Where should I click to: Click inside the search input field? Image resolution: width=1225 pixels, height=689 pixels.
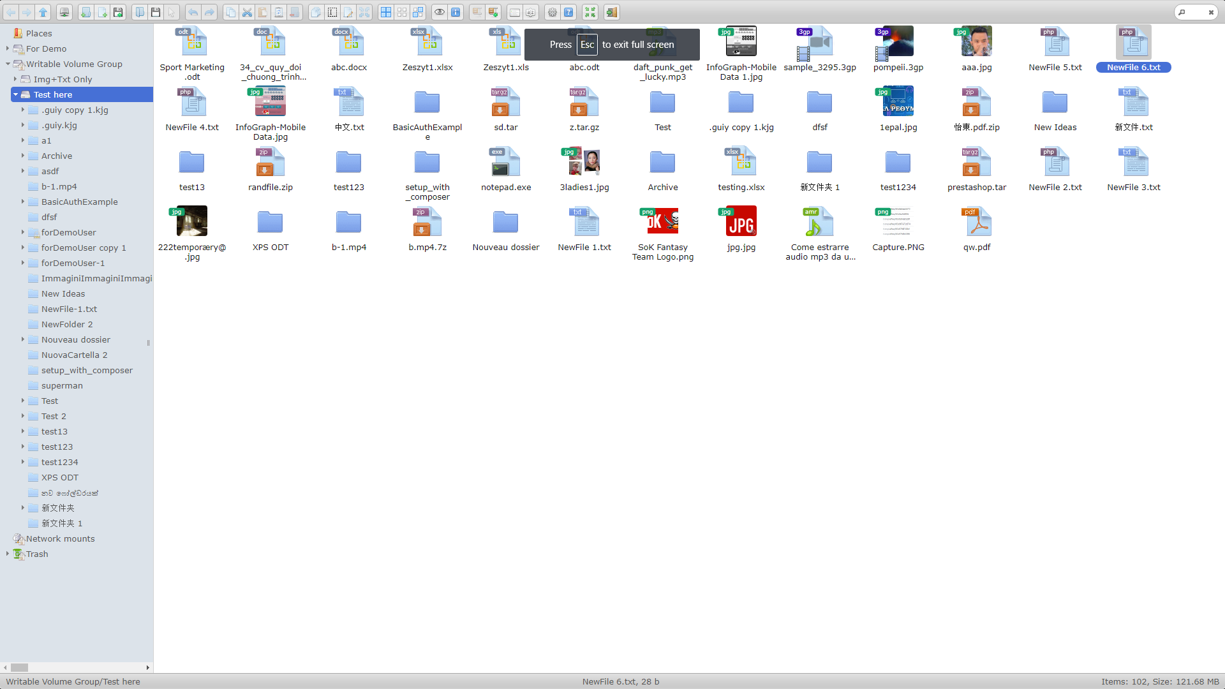1196,12
